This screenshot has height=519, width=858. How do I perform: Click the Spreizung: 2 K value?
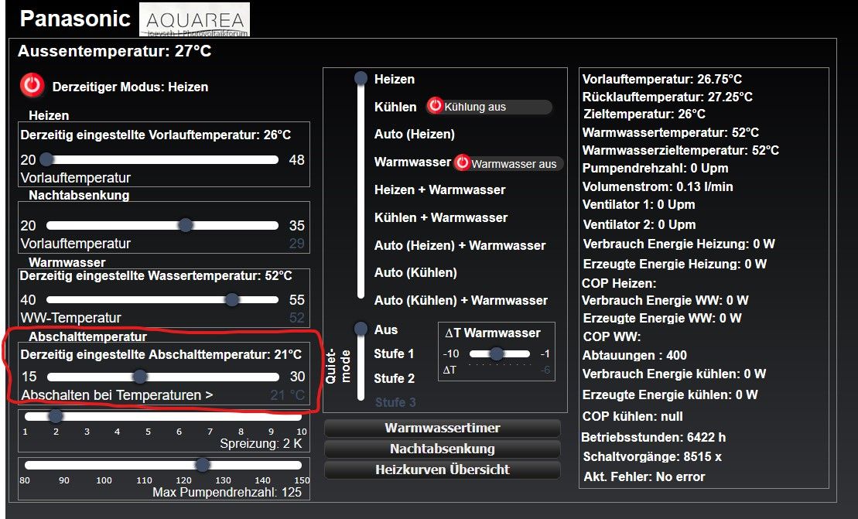[261, 443]
